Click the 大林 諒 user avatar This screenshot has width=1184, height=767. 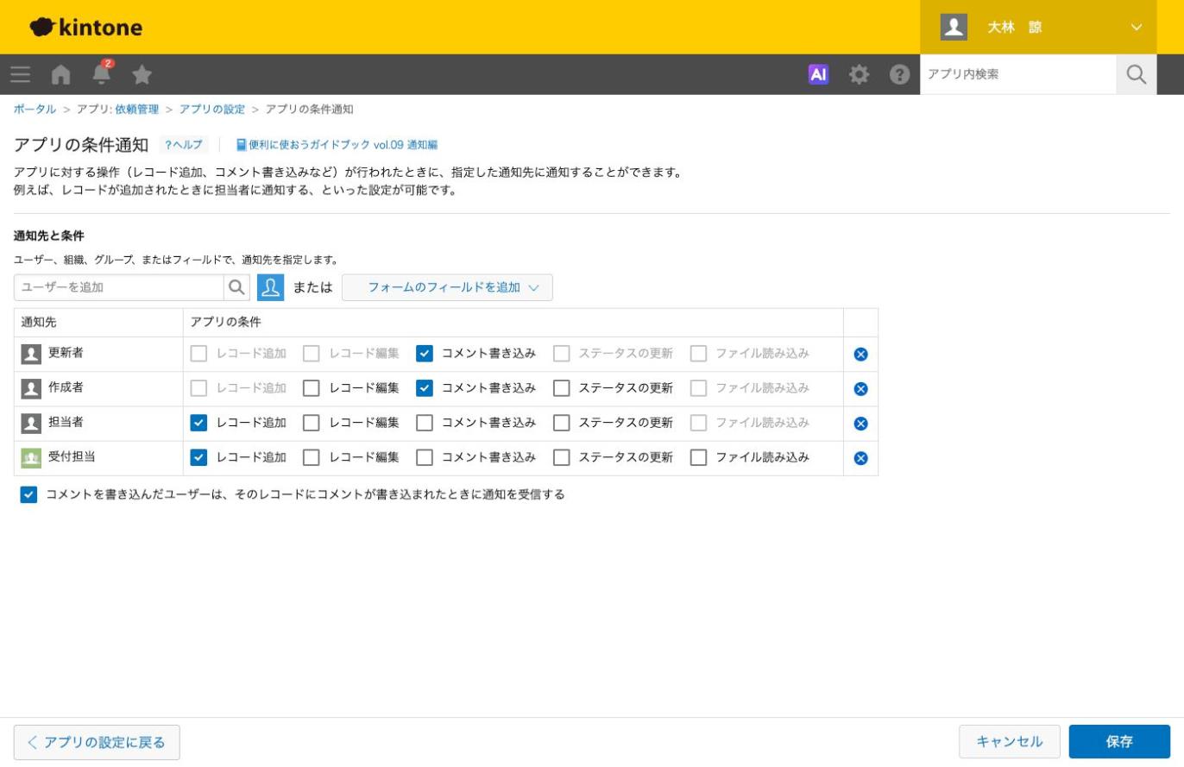pos(954,27)
